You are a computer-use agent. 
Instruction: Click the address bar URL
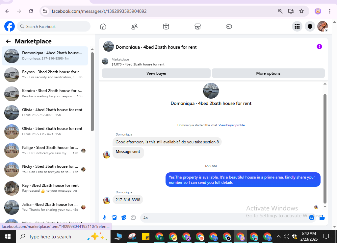click(x=99, y=11)
